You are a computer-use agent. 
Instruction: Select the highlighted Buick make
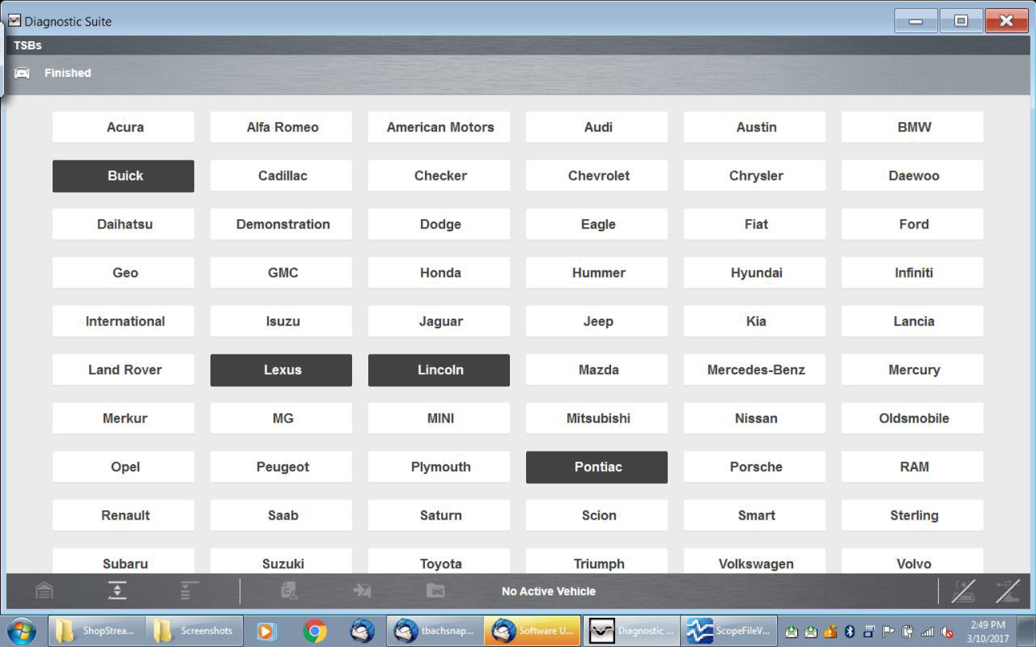(123, 176)
